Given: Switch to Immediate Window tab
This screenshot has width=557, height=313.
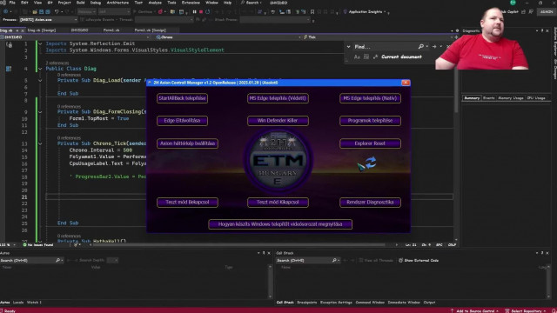Looking at the screenshot, I should 404,303.
